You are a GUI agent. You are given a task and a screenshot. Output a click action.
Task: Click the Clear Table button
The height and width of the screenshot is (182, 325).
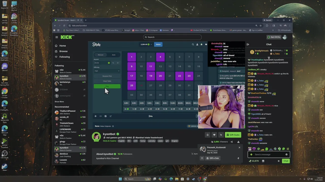(107, 81)
